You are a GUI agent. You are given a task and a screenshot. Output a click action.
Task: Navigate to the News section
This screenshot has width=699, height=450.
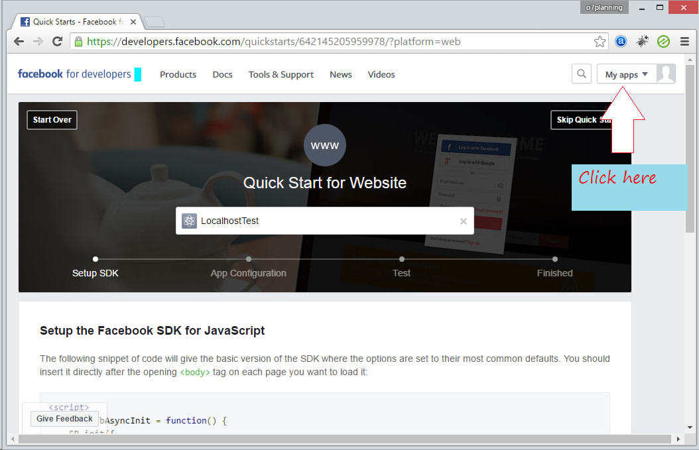[x=341, y=74]
